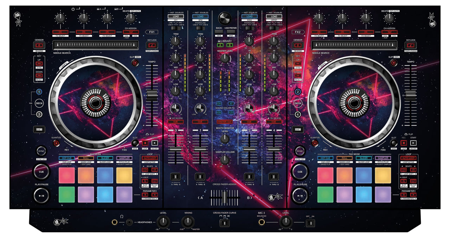The image size is (450, 239).
Task: Flip the CROSS FADER CURVE switch
Action: pyautogui.click(x=225, y=223)
